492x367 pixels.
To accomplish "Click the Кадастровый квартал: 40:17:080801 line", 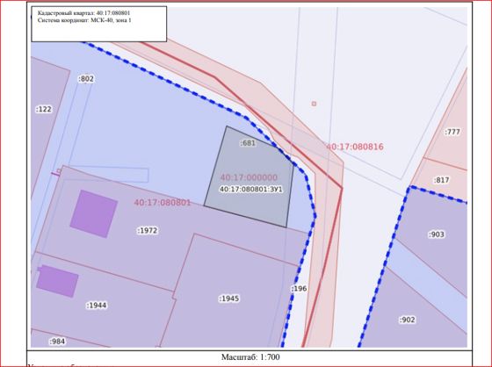I will click(83, 13).
